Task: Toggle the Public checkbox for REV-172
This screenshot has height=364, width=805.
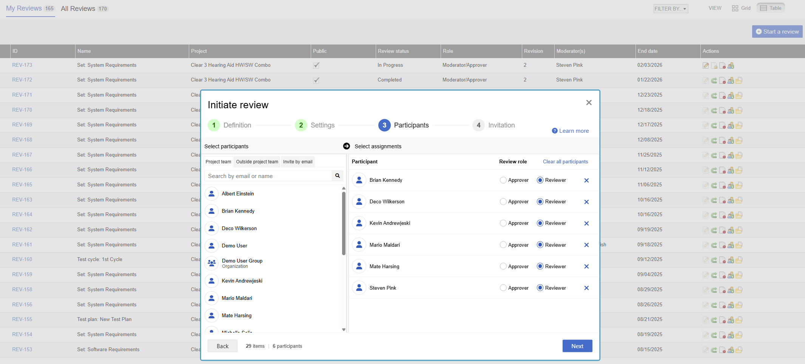Action: point(316,80)
